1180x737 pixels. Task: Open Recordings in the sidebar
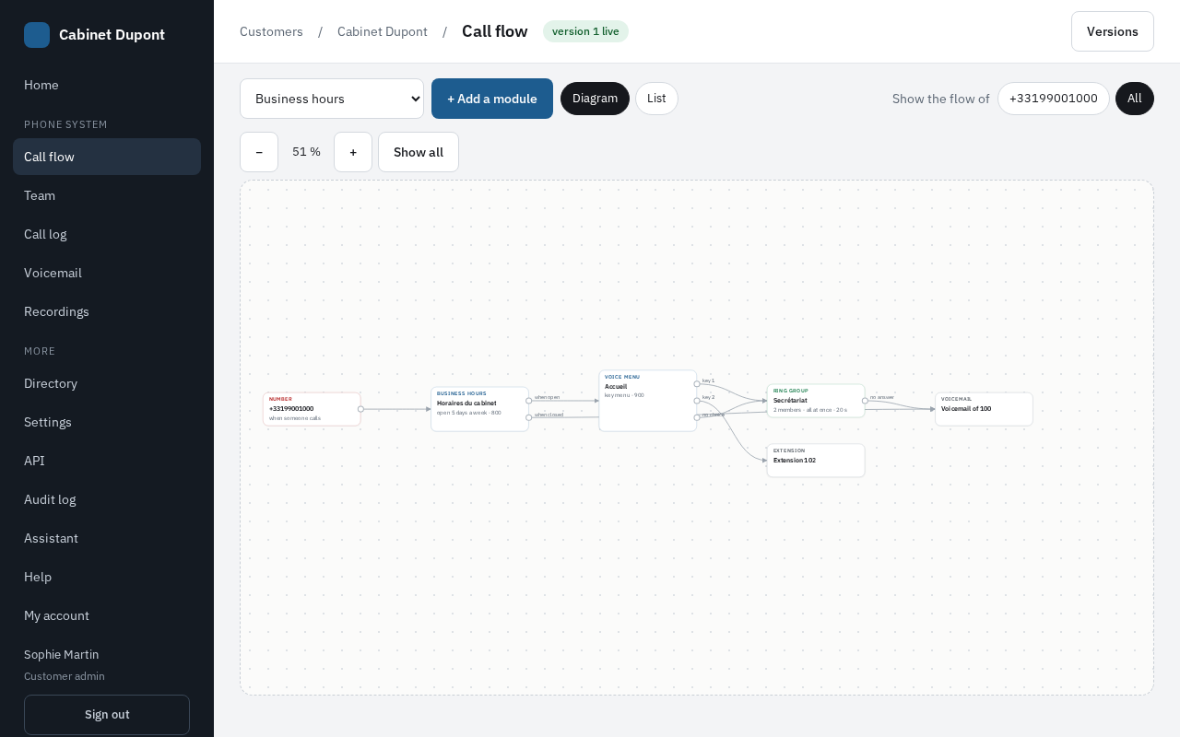click(x=107, y=311)
